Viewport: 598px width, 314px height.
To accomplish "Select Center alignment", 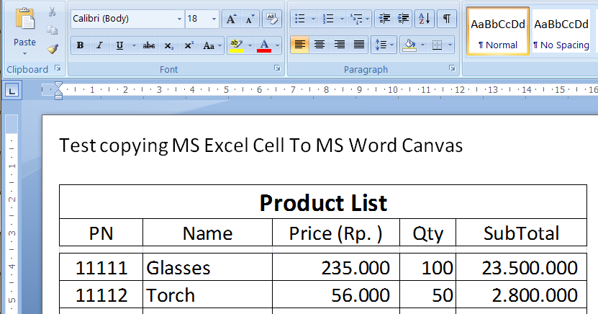I will point(320,45).
